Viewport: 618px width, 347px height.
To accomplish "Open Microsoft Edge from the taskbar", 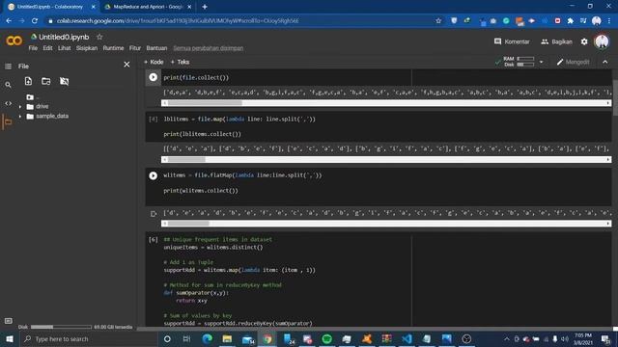I will (x=208, y=338).
